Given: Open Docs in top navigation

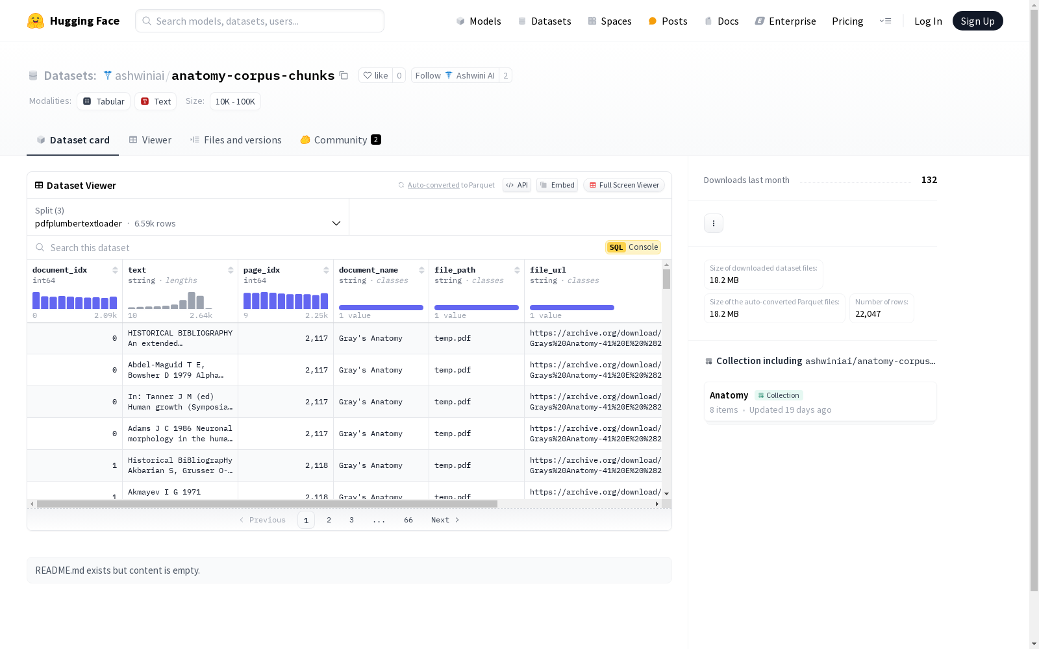Looking at the screenshot, I should coord(721,21).
